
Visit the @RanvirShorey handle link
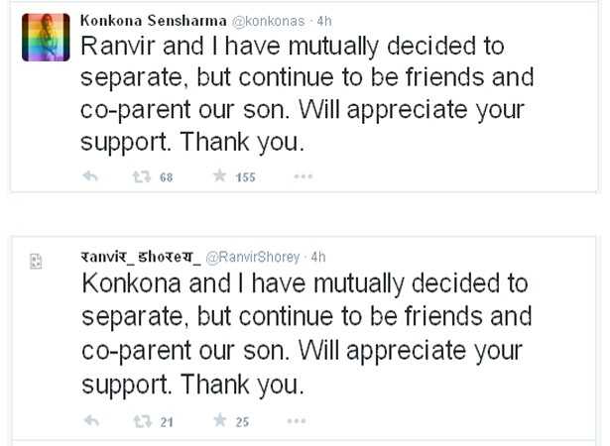252,258
